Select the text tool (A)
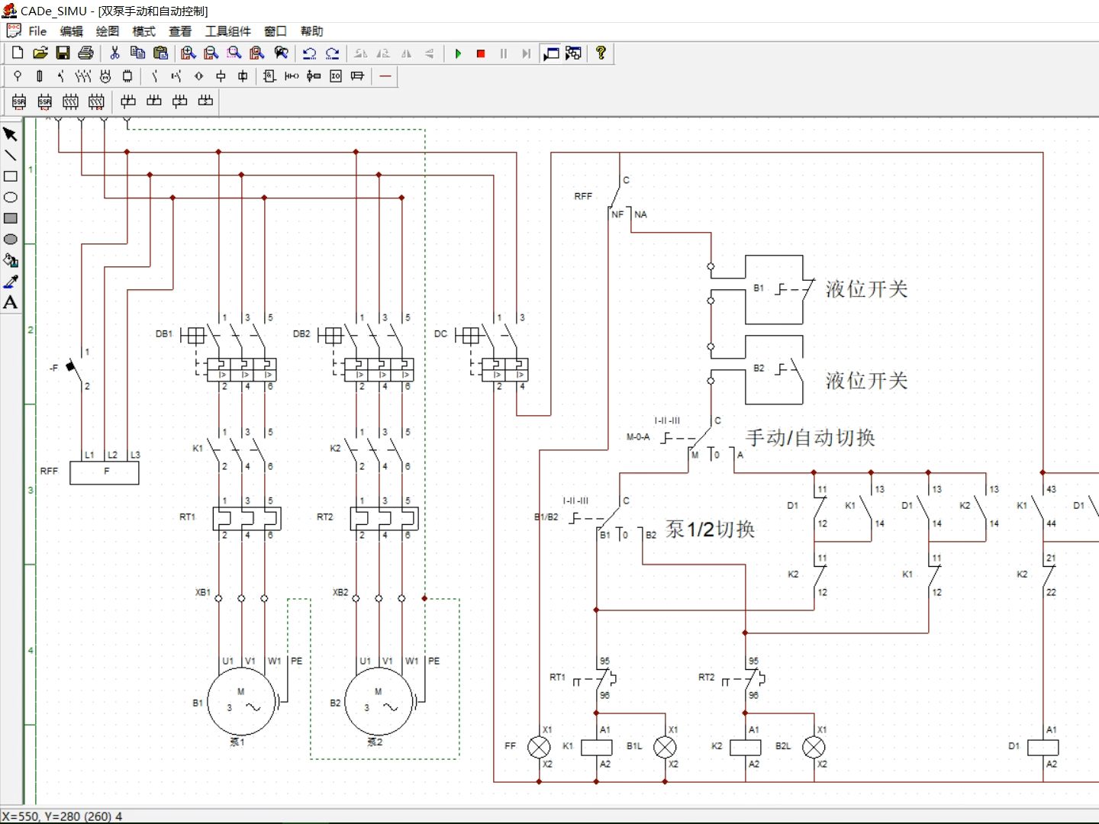Image resolution: width=1099 pixels, height=824 pixels. pyautogui.click(x=11, y=303)
